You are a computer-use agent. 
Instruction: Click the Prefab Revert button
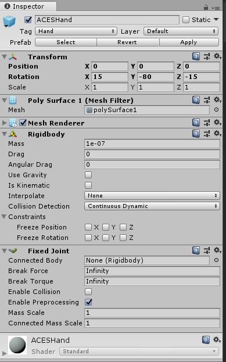pyautogui.click(x=128, y=42)
